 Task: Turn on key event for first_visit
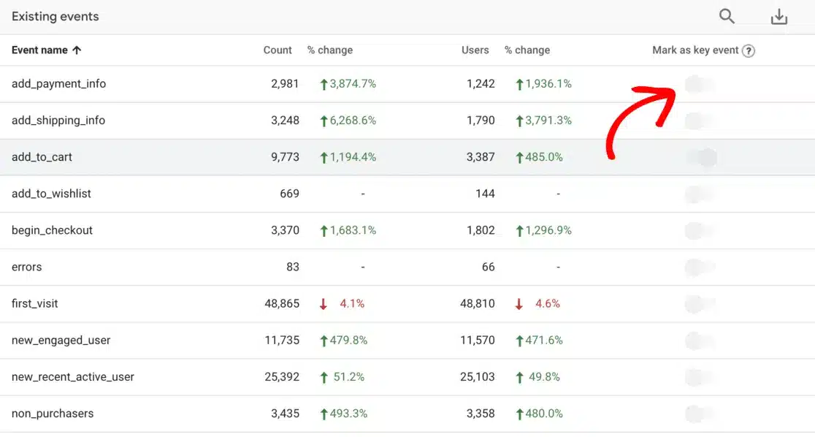tap(700, 304)
